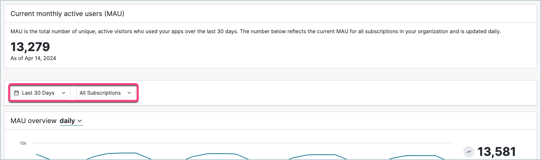Change the MAU overview daily interval selector

(x=71, y=121)
